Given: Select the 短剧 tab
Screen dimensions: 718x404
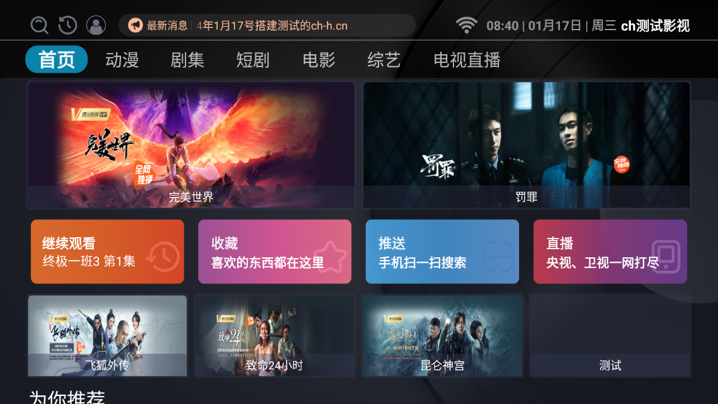Looking at the screenshot, I should pyautogui.click(x=253, y=60).
